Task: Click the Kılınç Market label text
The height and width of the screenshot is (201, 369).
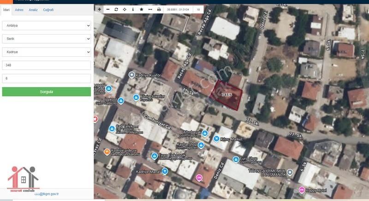Action: pos(232,139)
